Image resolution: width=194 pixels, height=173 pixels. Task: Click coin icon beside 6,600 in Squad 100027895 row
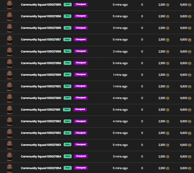point(190,28)
